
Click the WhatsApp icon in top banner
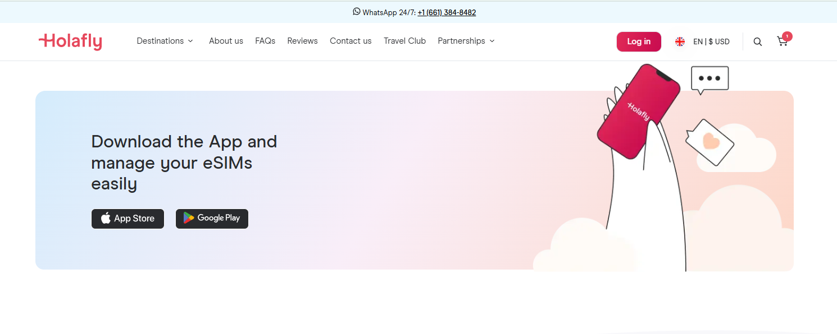coord(357,12)
